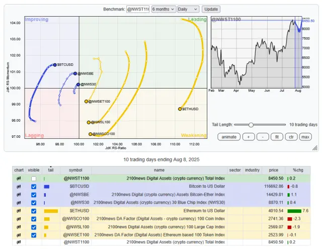The height and width of the screenshot is (249, 322).
Task: Click the ctr center button
Action: [x=291, y=137]
